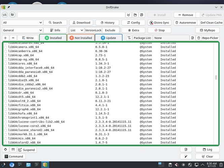224x168 pixels.
Task: Check lib64camera.x86_64 checkbox
Action: click(x=6, y=47)
